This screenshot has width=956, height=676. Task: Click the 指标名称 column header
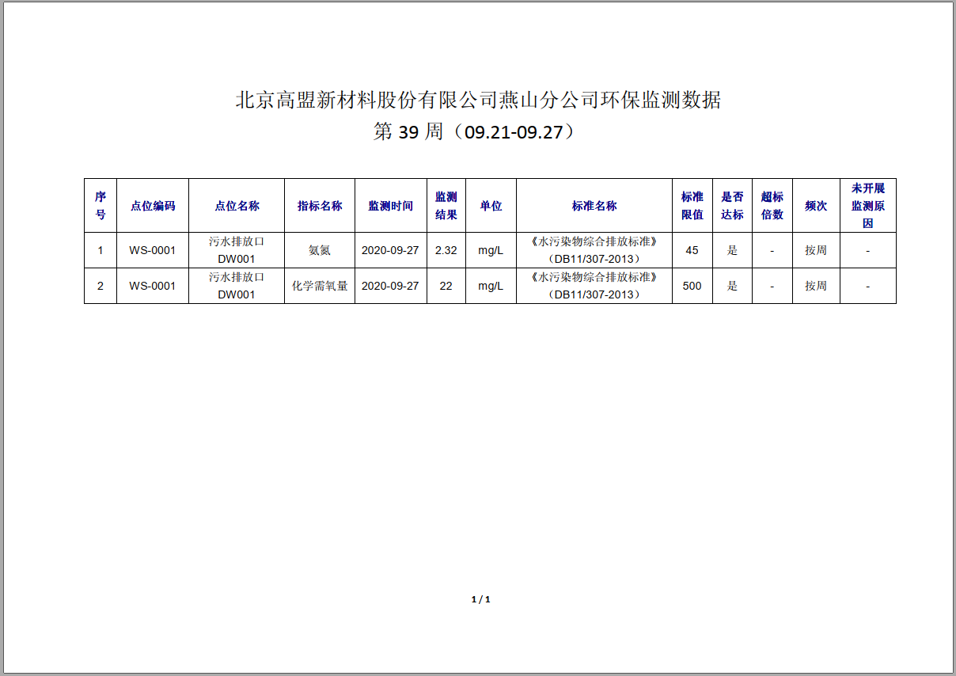pos(320,205)
